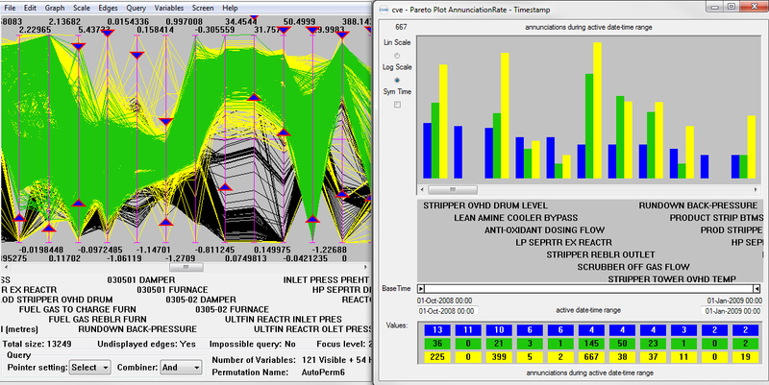Open the Variables menu
Screen dimensions: 769x385
169,8
